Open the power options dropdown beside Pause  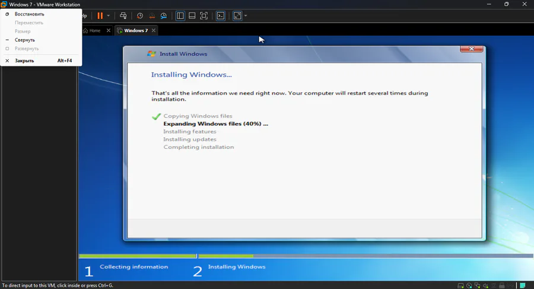tap(109, 15)
